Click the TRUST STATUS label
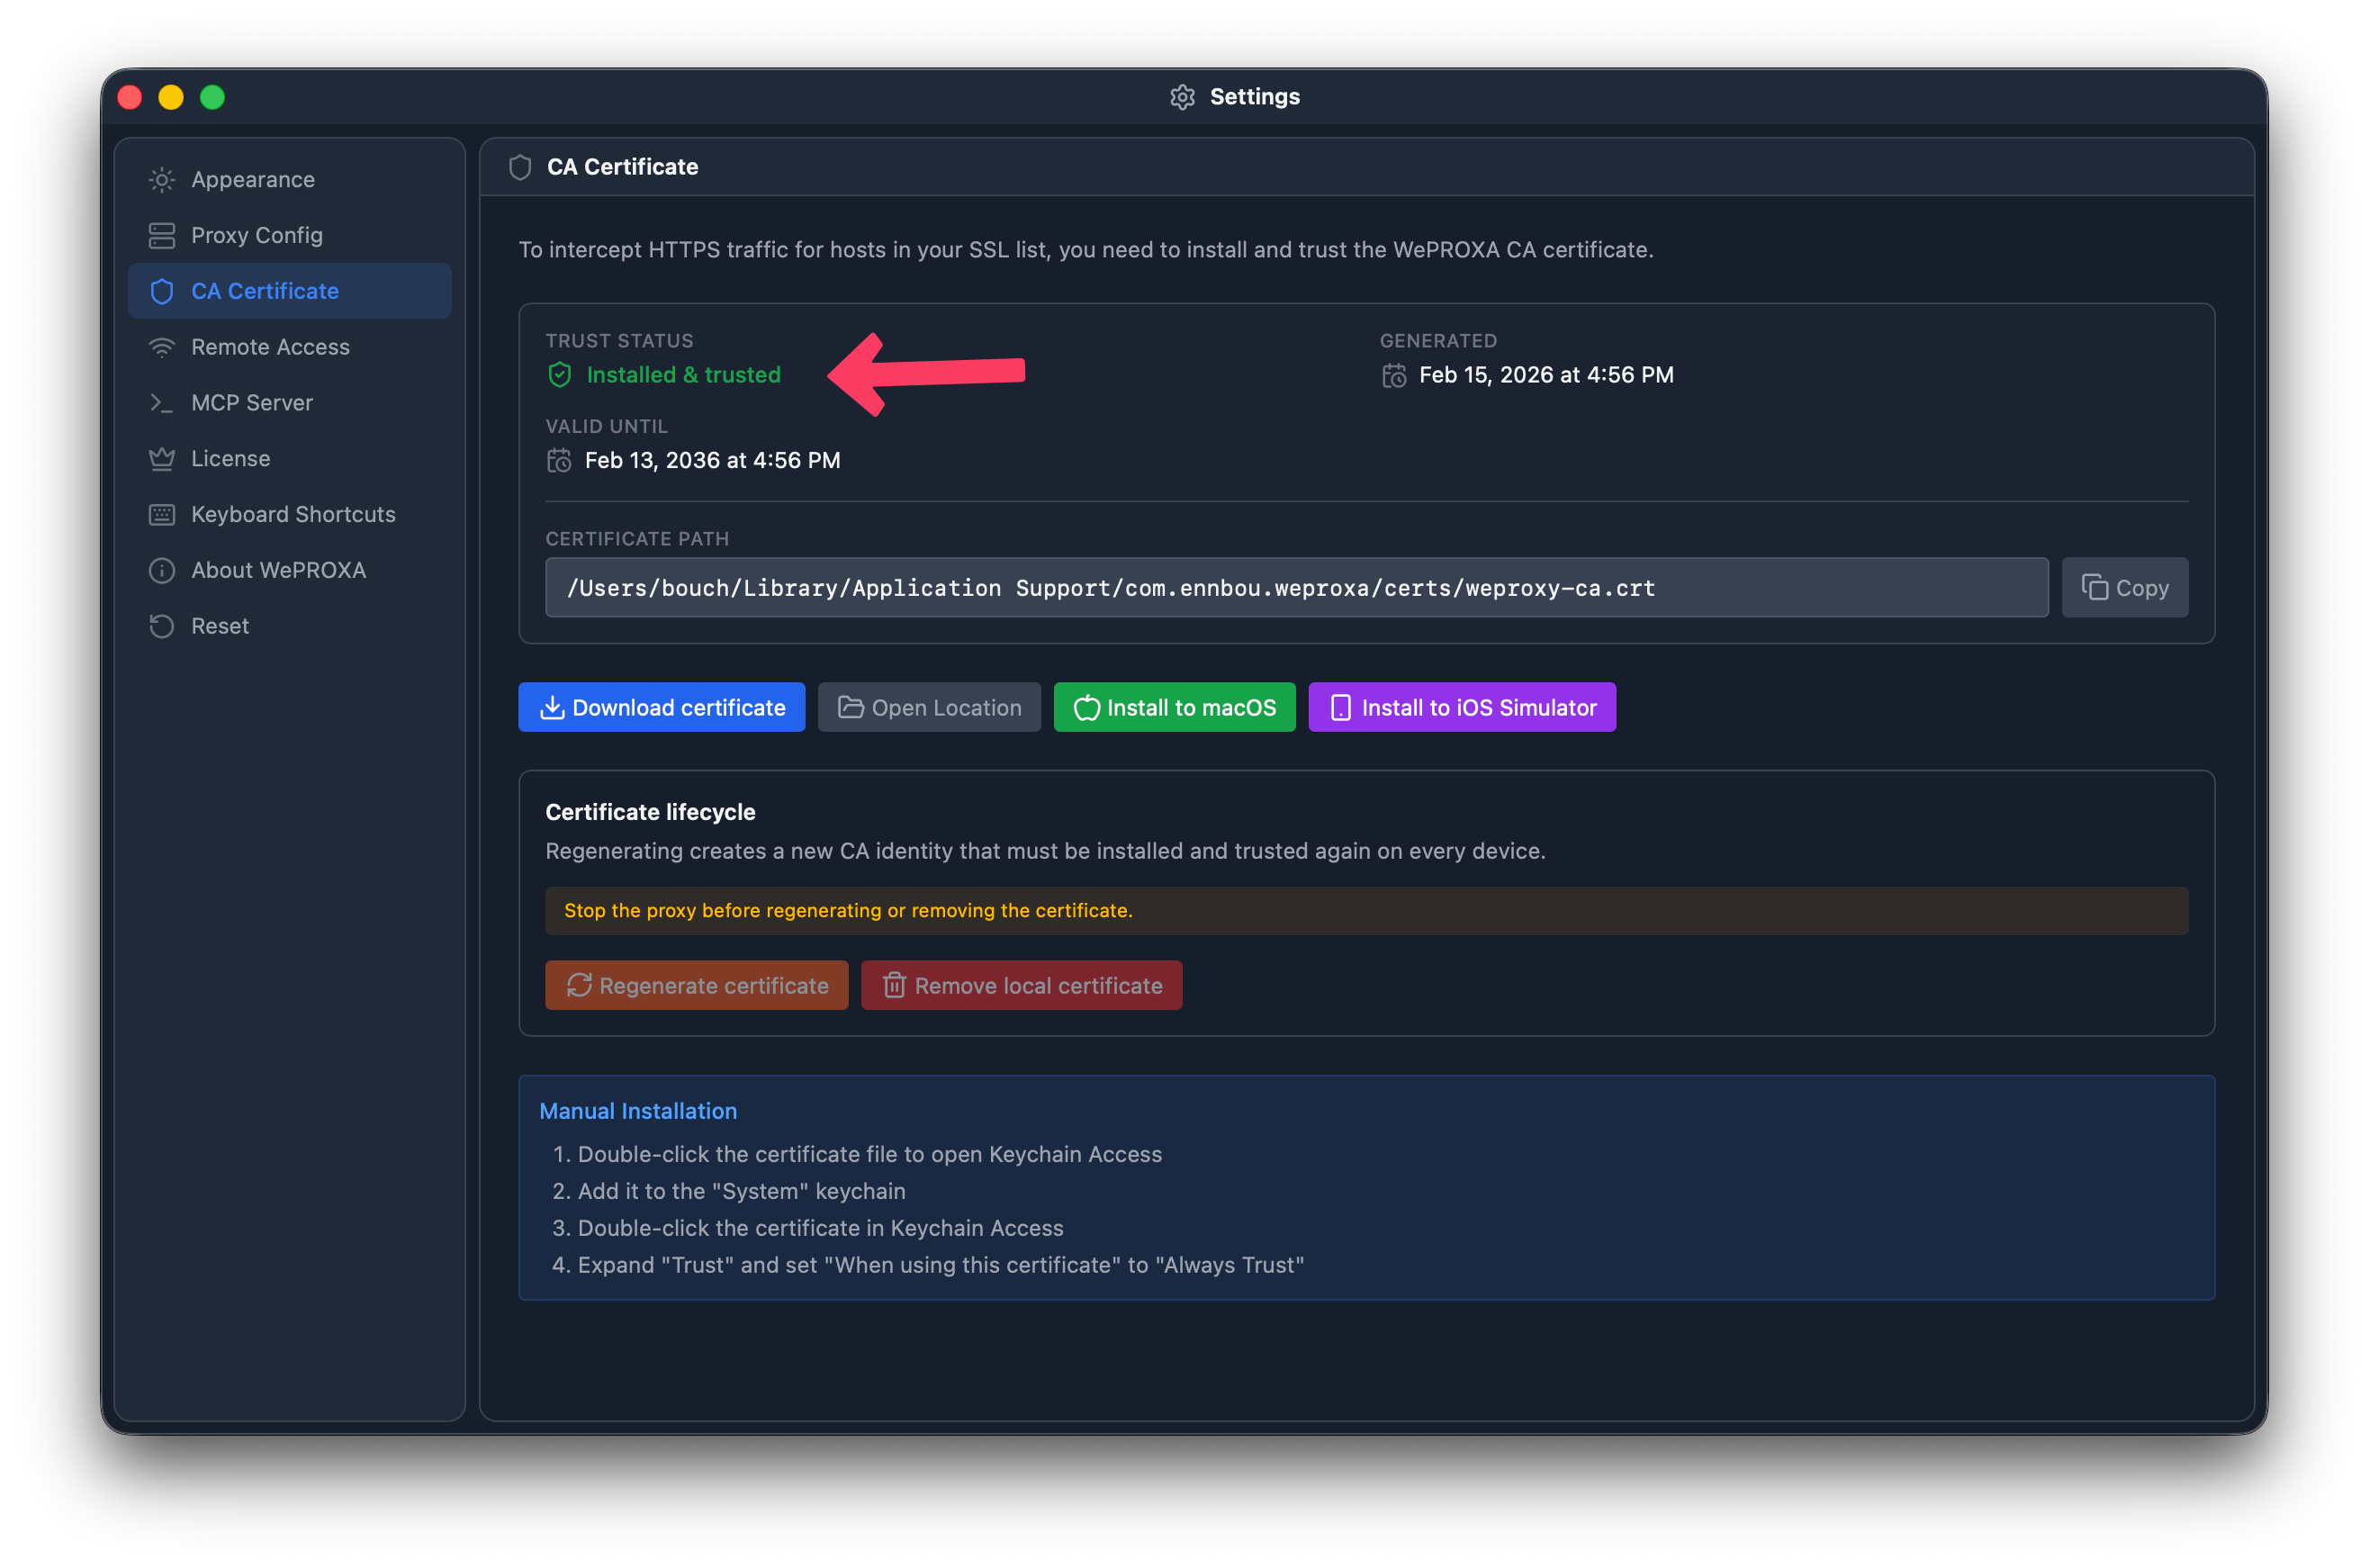Screen dimensions: 2369x1568 [620, 341]
